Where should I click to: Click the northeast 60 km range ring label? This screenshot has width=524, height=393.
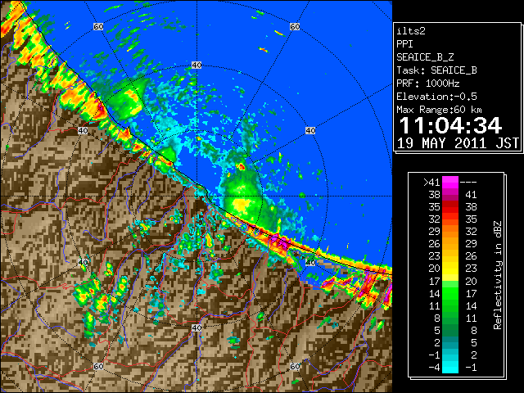295,26
